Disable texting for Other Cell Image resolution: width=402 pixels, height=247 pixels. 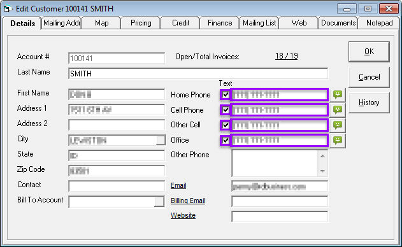(226, 125)
